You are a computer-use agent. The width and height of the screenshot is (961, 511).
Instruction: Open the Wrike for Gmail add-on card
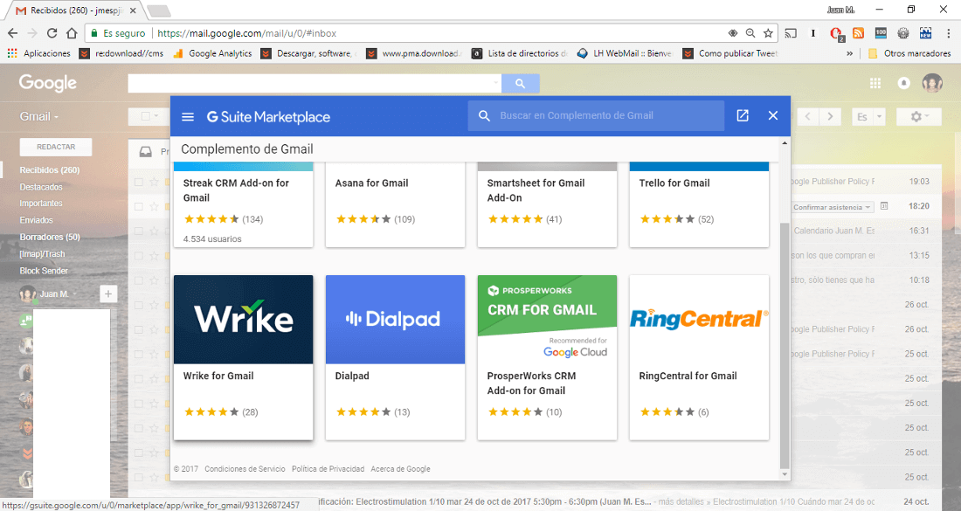click(x=244, y=357)
